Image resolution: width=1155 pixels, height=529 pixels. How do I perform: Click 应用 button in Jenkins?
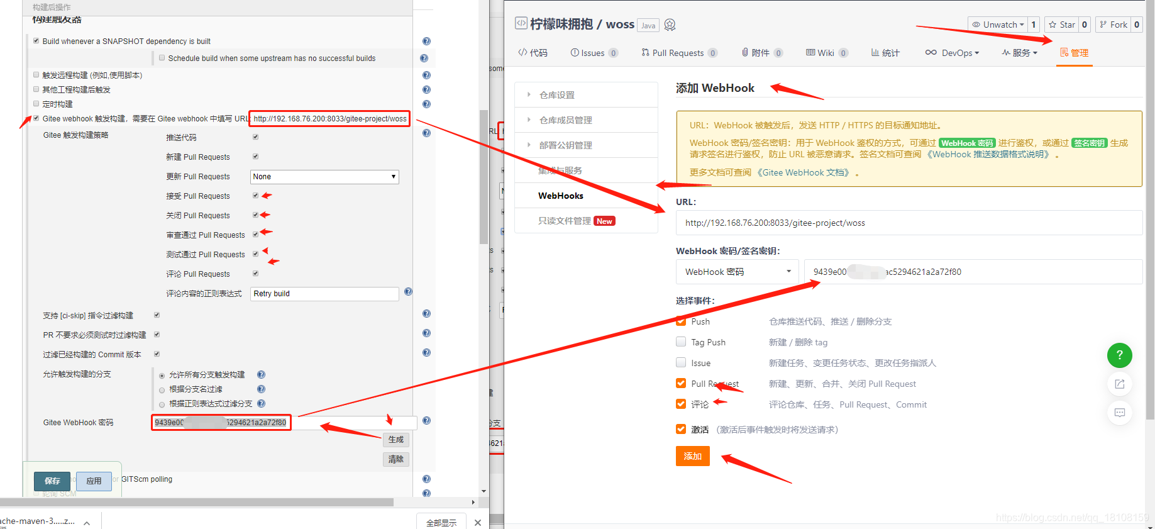coord(94,481)
